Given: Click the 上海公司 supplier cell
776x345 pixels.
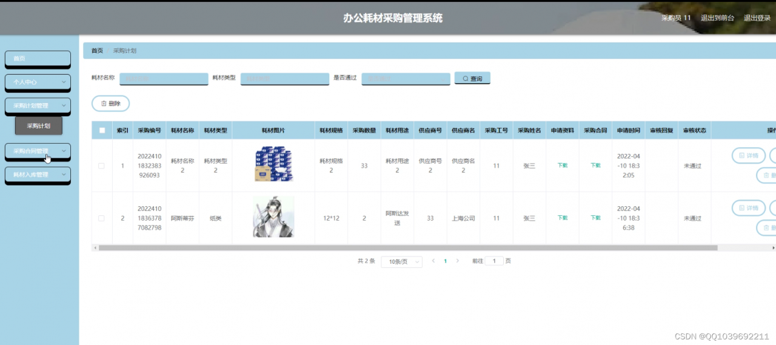Looking at the screenshot, I should [463, 218].
